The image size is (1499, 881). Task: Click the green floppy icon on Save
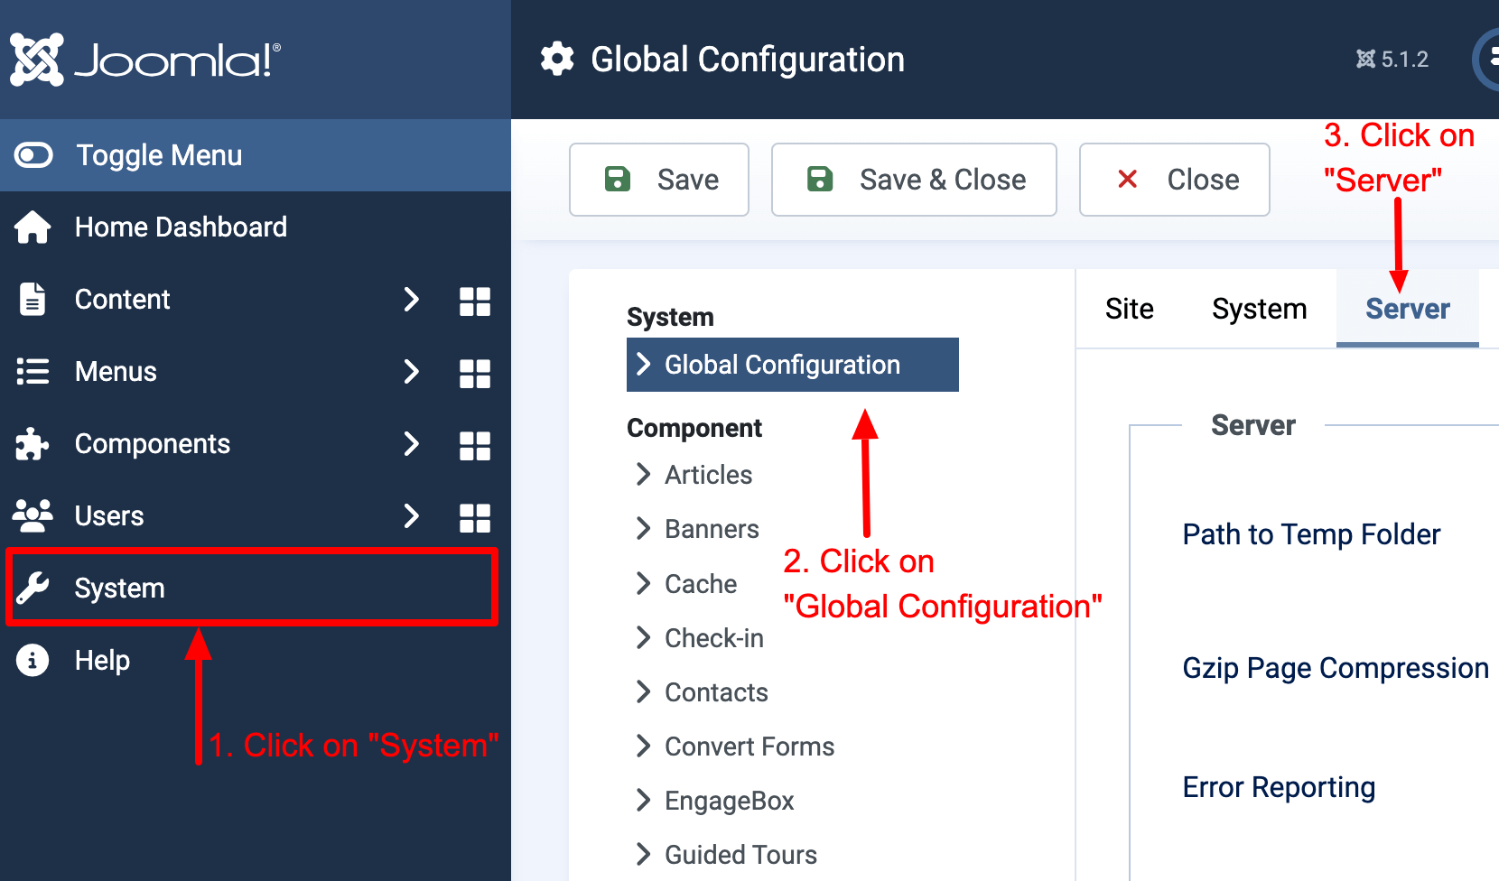618,179
